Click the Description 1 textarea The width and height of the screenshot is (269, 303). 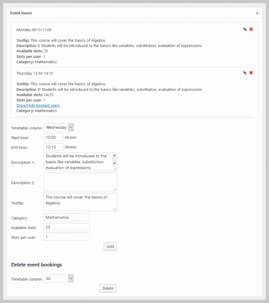pyautogui.click(x=78, y=161)
